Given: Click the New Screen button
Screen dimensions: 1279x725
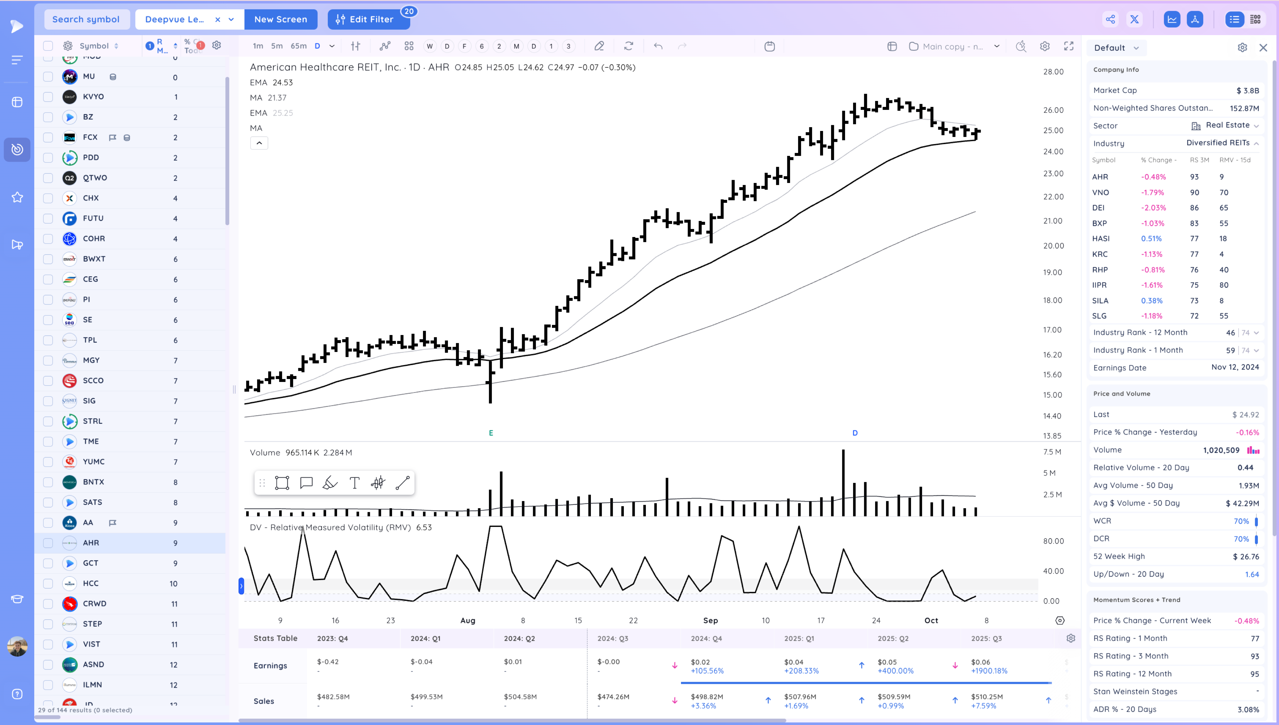Looking at the screenshot, I should (x=281, y=19).
